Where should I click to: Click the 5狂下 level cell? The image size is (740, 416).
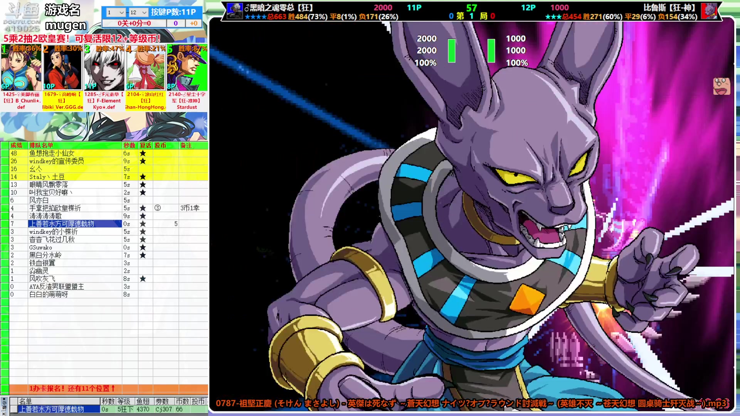[x=125, y=409]
